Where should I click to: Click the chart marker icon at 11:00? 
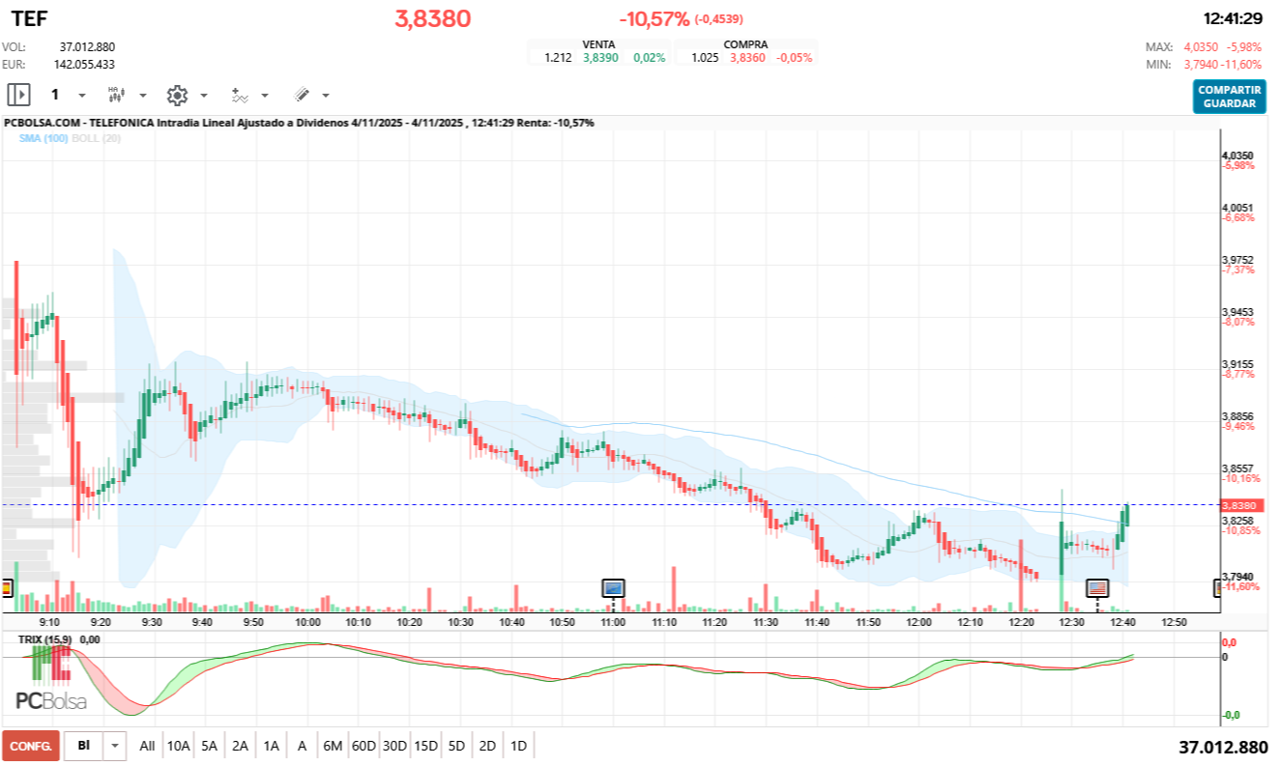click(x=612, y=588)
